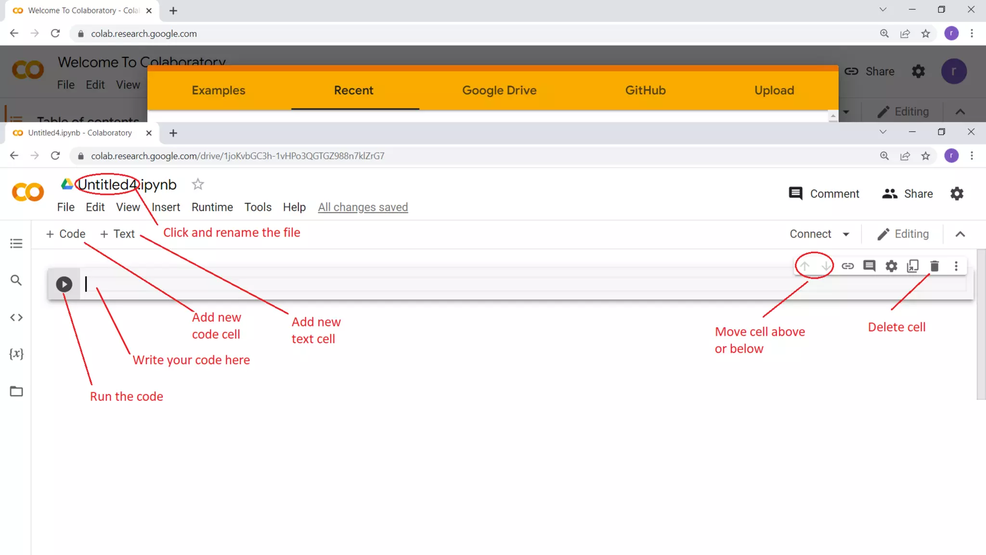Open cell editor settings gear icon
Viewport: 986px width, 555px height.
click(891, 266)
